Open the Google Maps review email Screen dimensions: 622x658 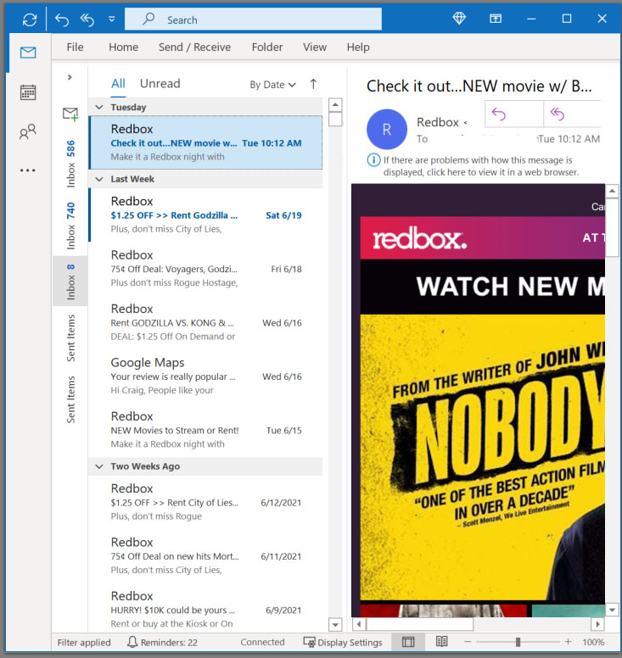click(206, 376)
